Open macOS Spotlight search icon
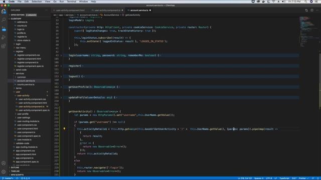Image resolution: width=321 pixels, height=180 pixels. click(305, 1)
